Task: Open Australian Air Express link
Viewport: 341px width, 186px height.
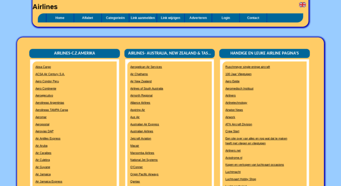Action: (x=145, y=124)
